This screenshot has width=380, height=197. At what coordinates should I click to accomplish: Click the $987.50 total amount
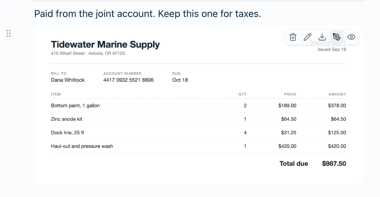(x=334, y=164)
